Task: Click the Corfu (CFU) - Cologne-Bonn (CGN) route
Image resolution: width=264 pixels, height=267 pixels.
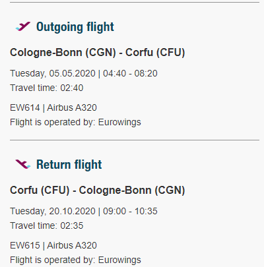Action: (97, 191)
